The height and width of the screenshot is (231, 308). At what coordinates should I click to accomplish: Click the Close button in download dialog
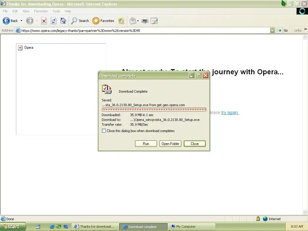(195, 143)
